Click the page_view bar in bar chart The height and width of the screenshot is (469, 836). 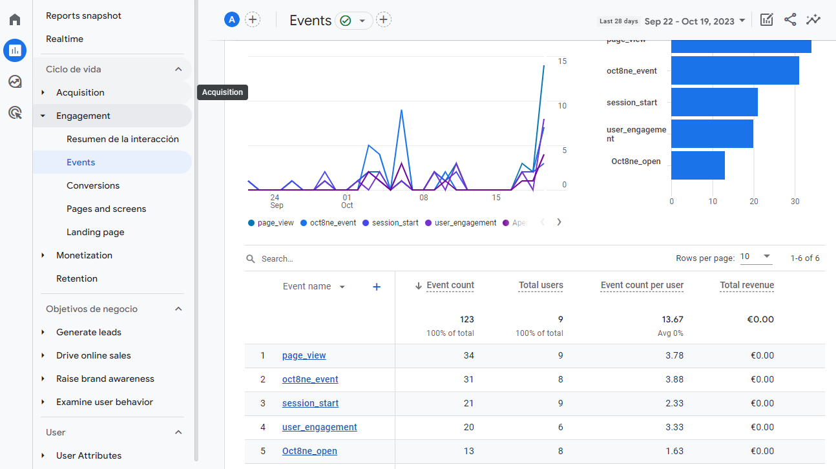pos(740,46)
